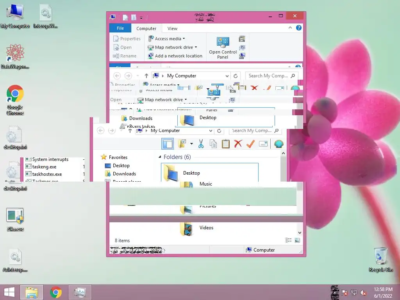Screen dimensions: 400x300
Task: Open the Access media dropdown in ribbon
Action: coord(166,39)
